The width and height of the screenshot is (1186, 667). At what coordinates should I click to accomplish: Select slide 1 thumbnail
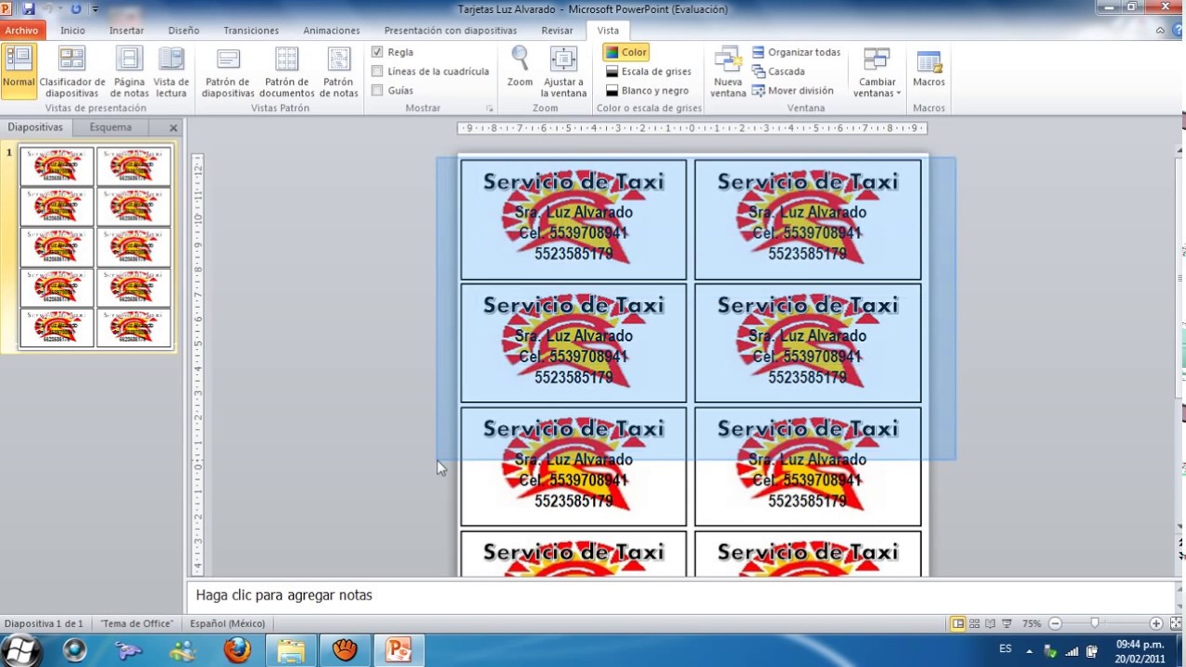(x=95, y=247)
